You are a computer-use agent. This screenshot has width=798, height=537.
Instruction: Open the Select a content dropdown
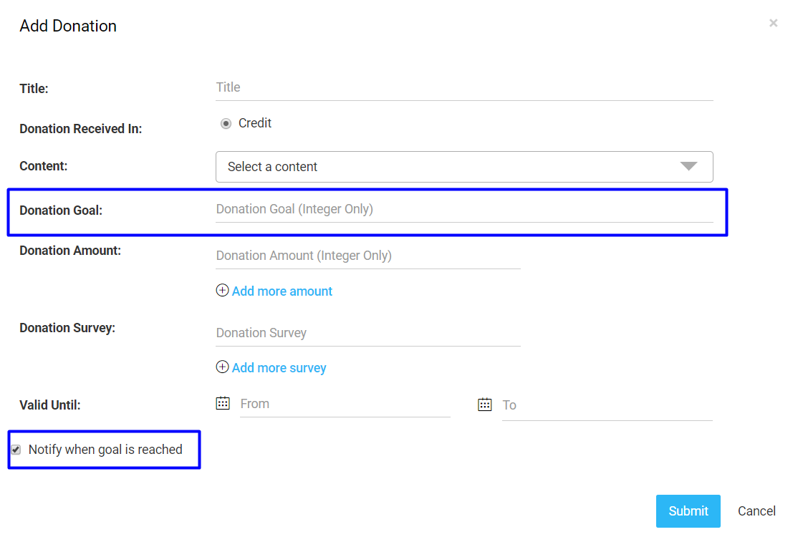tap(464, 167)
